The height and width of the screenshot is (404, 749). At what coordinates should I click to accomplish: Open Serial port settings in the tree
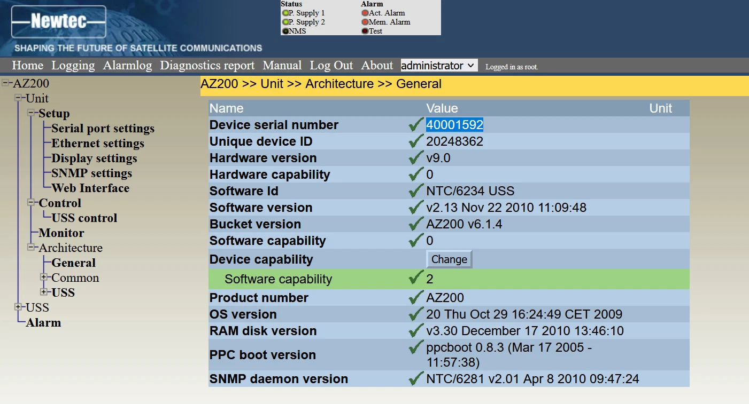[x=103, y=128]
